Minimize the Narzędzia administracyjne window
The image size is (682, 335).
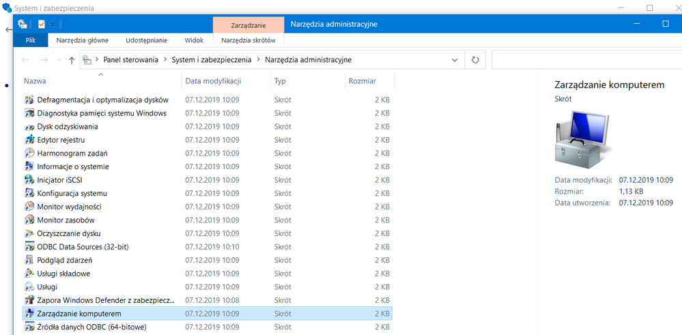coord(637,25)
